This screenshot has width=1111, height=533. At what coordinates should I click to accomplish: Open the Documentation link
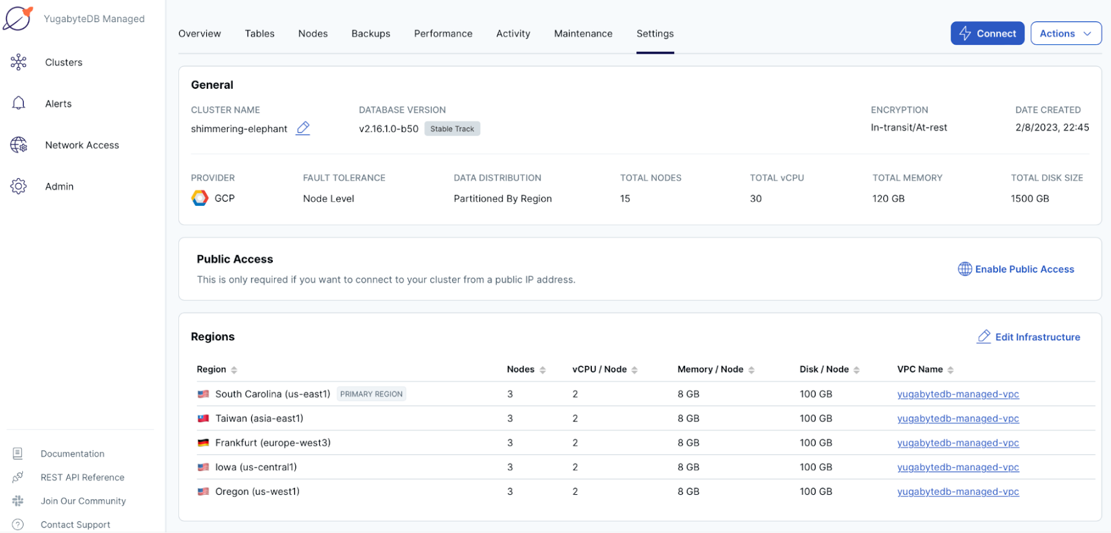(x=72, y=454)
